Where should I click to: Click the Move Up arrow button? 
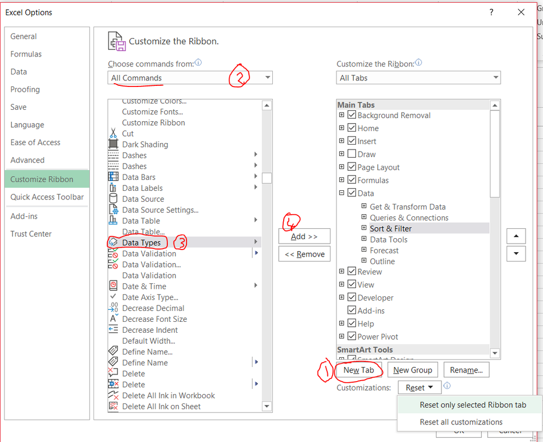pyautogui.click(x=516, y=236)
